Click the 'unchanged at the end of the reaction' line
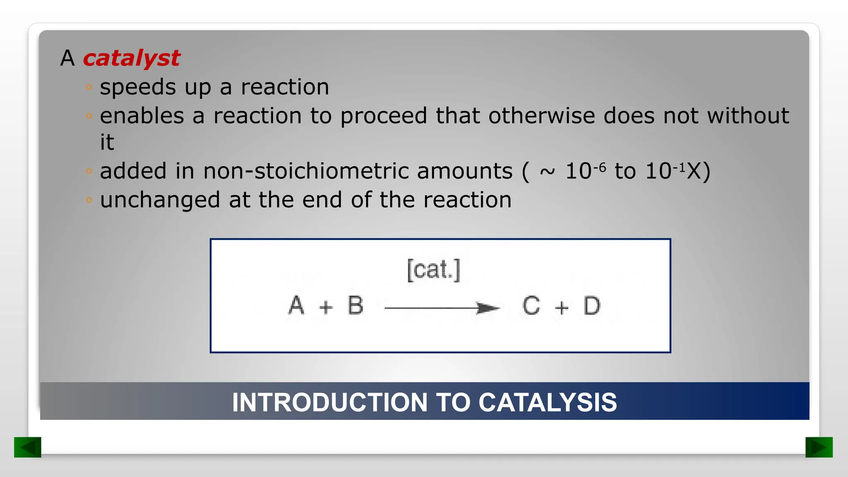The height and width of the screenshot is (477, 848). coord(306,200)
